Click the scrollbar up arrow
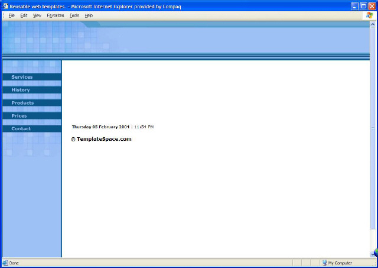The width and height of the screenshot is (378, 268). 373,25
